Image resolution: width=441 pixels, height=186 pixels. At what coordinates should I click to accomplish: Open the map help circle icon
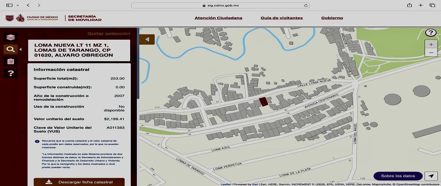tap(431, 33)
